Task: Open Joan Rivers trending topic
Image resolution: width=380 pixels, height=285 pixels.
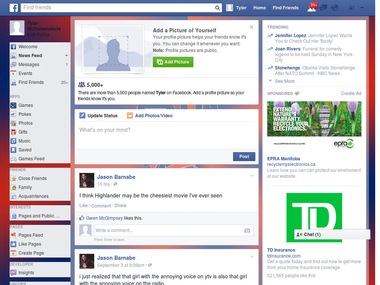Action: click(x=288, y=49)
